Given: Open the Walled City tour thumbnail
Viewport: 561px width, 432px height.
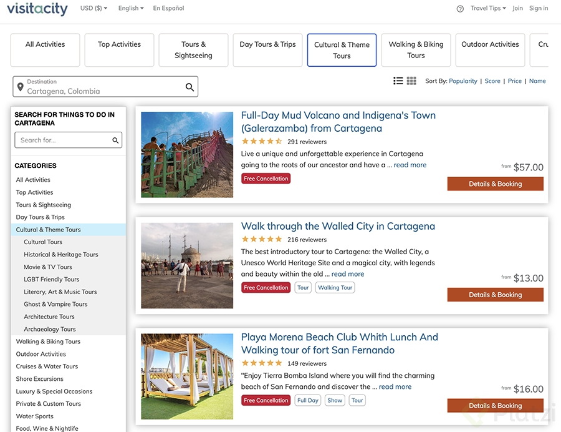Looking at the screenshot, I should coord(187,265).
